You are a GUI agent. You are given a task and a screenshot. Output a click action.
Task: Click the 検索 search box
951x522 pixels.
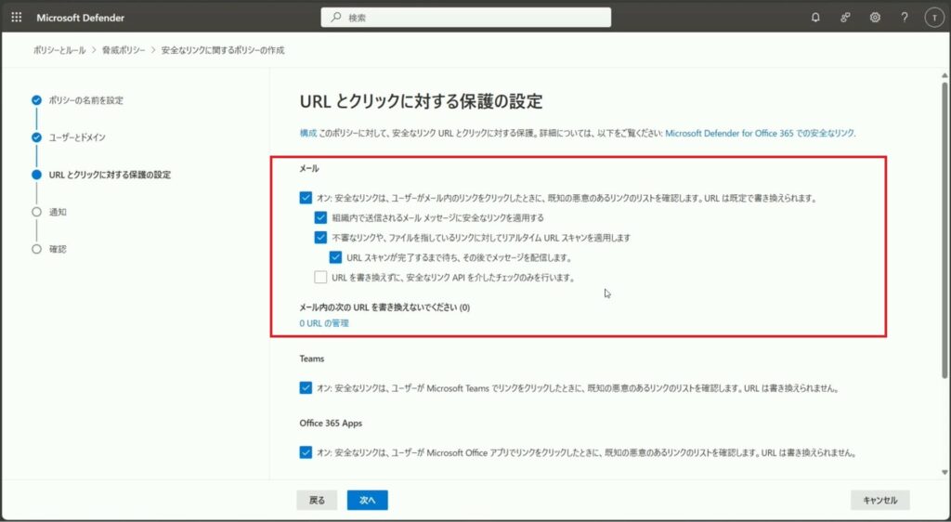click(466, 18)
